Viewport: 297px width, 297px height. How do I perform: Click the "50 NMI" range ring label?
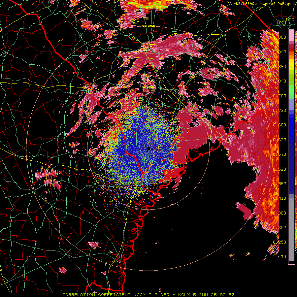click(x=148, y=87)
